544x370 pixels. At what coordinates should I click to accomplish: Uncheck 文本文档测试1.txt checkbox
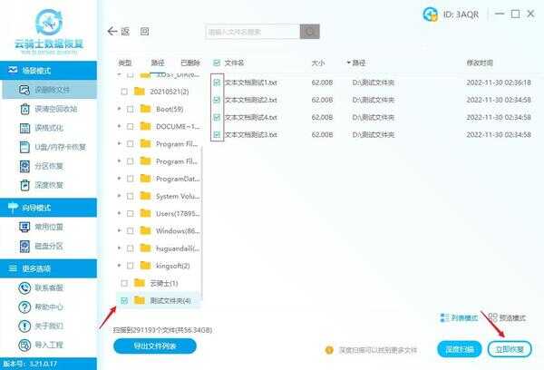(217, 82)
